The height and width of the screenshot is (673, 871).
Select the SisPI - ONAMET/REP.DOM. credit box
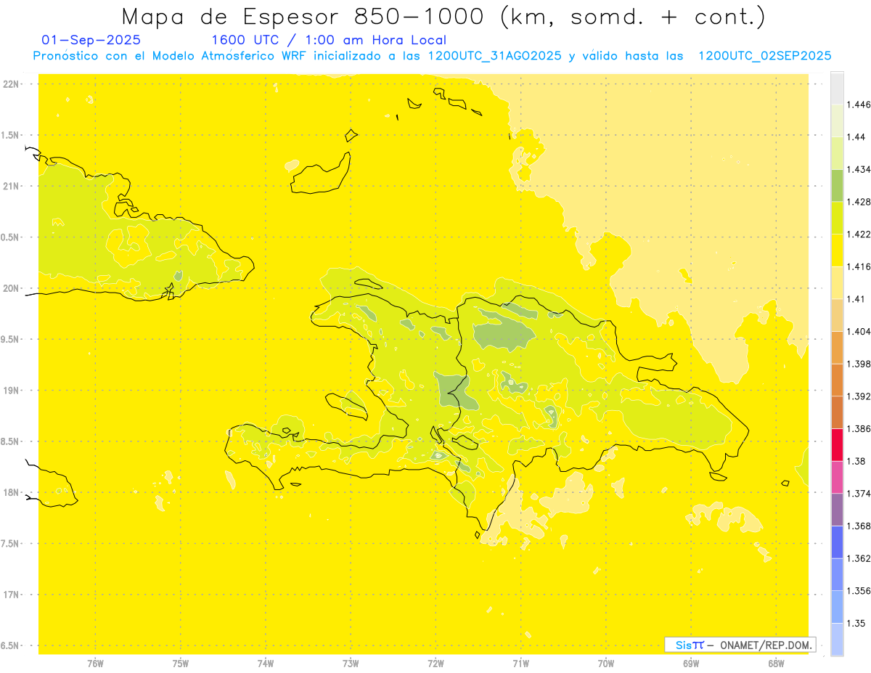pos(740,645)
